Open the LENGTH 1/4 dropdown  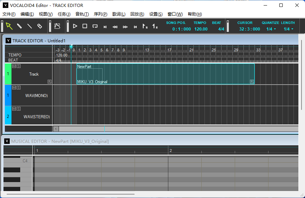tap(288, 29)
